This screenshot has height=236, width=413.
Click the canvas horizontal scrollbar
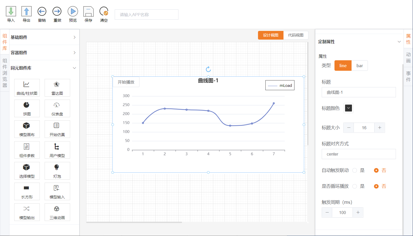pos(134,222)
